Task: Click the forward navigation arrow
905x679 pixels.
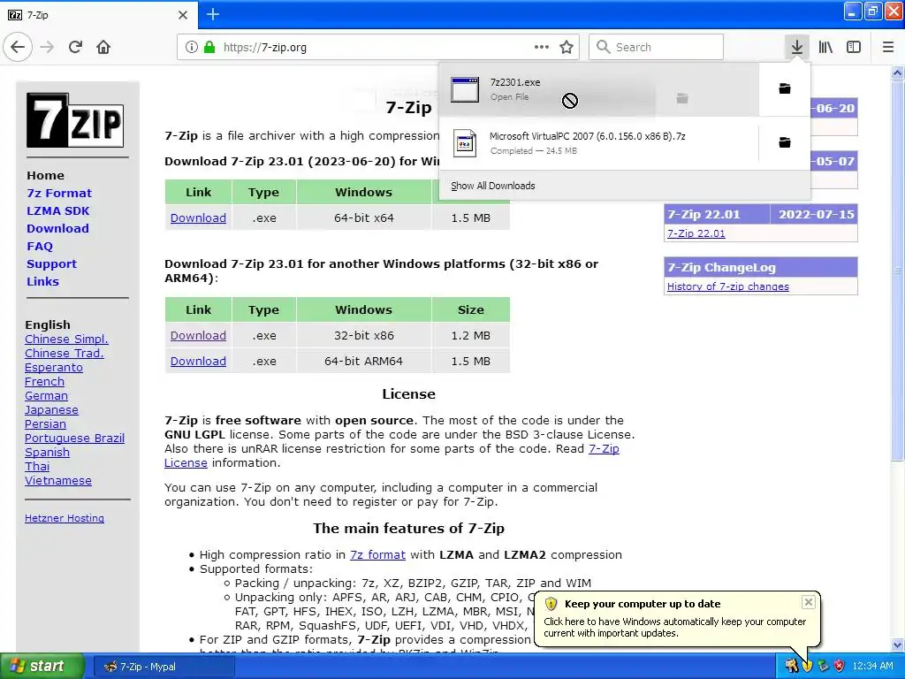Action: pos(48,47)
